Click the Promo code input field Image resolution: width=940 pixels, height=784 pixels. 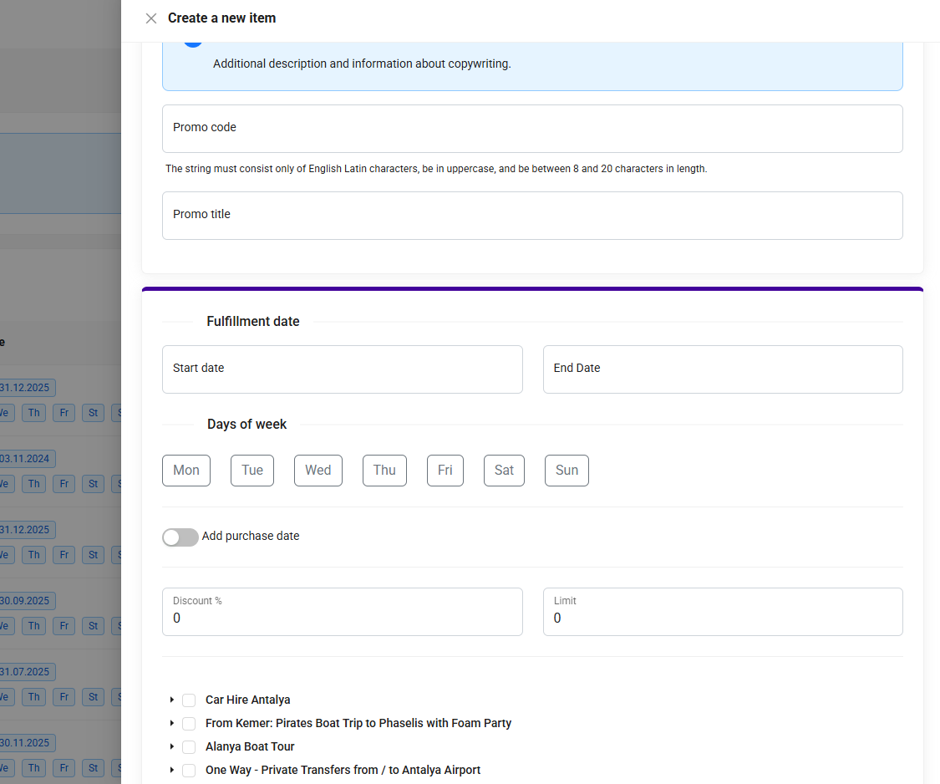(532, 129)
